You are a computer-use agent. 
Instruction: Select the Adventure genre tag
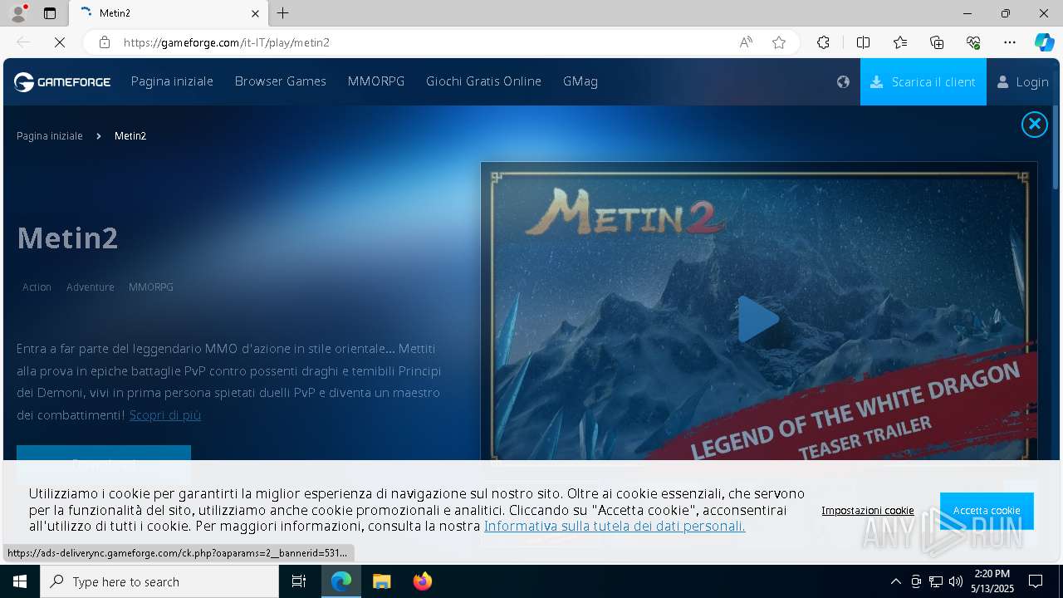[x=91, y=287]
